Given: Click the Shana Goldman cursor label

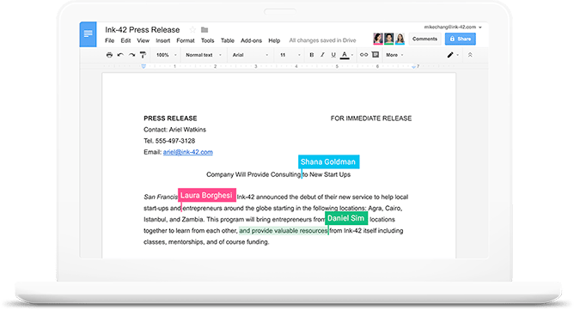Looking at the screenshot, I should point(328,161).
